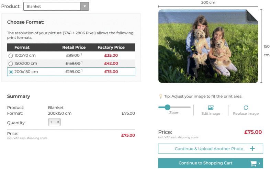Click Continue to Shopping Cart button
Image resolution: width=270 pixels, height=169 pixels.
tap(211, 163)
